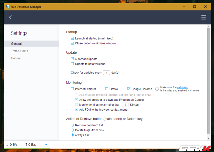Image resolution: width=214 pixels, height=152 pixels.
Task: Click the update interval days field
Action: [x=106, y=73]
